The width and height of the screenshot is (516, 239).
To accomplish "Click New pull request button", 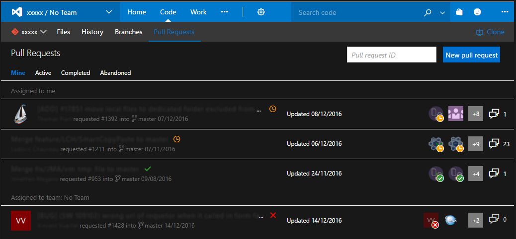I will pos(471,55).
